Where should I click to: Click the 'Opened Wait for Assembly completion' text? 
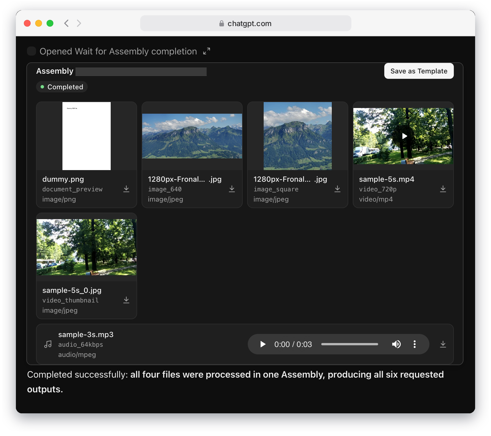pos(118,51)
